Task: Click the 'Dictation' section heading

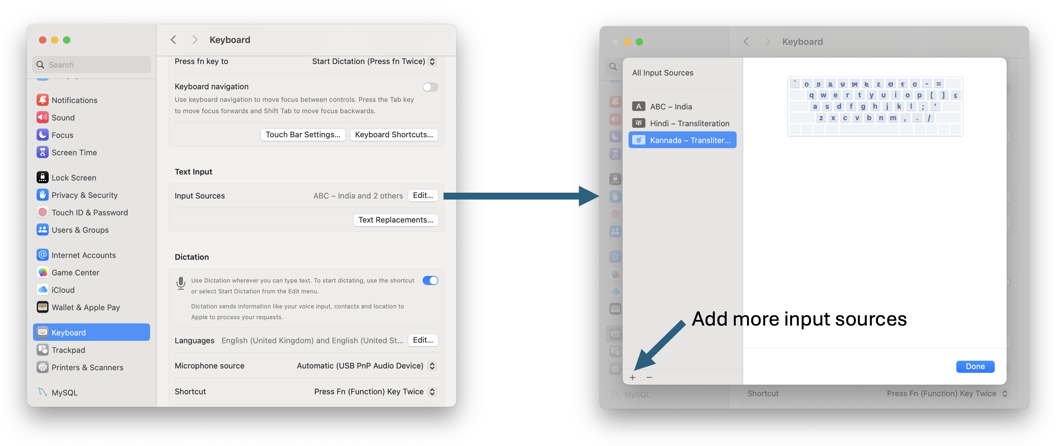Action: (192, 257)
